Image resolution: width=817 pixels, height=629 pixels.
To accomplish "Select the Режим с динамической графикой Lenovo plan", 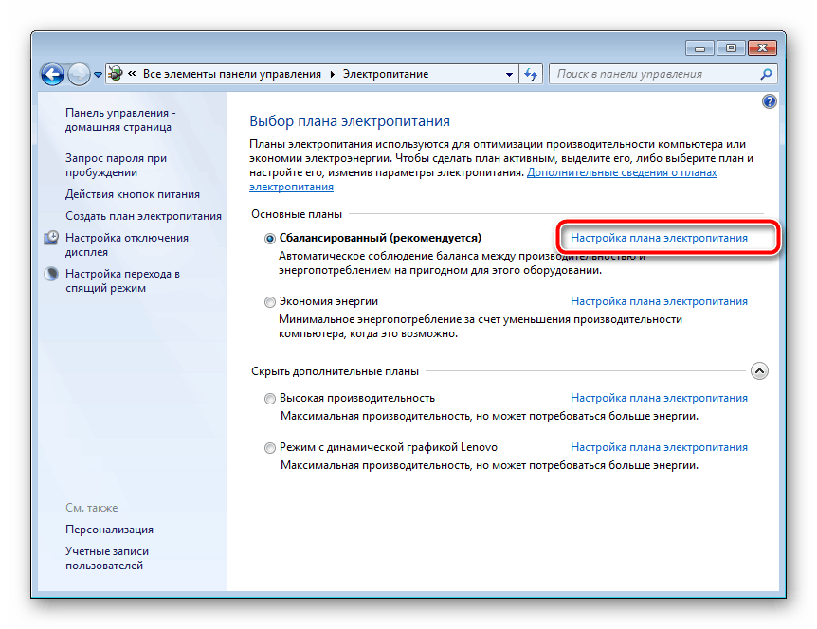I will tap(270, 447).
